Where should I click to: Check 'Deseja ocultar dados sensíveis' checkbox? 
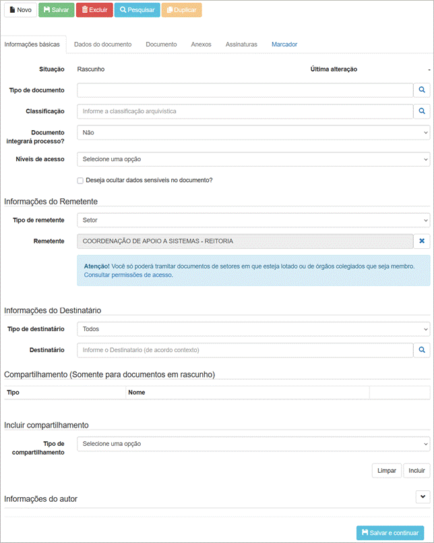[80, 180]
